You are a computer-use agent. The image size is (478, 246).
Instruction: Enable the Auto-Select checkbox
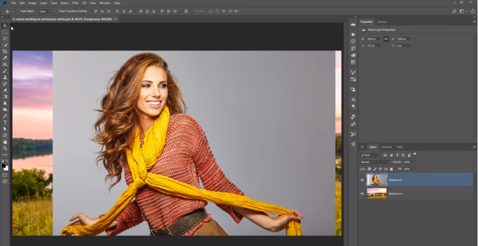(18, 11)
